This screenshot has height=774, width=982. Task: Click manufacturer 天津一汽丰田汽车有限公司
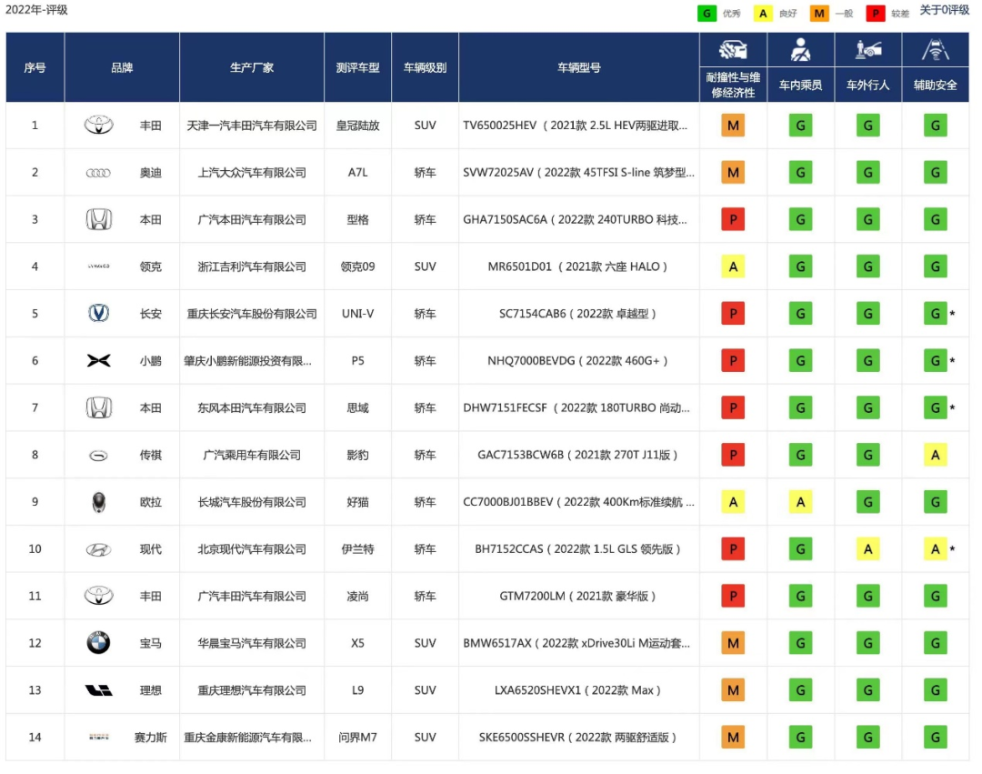click(252, 126)
